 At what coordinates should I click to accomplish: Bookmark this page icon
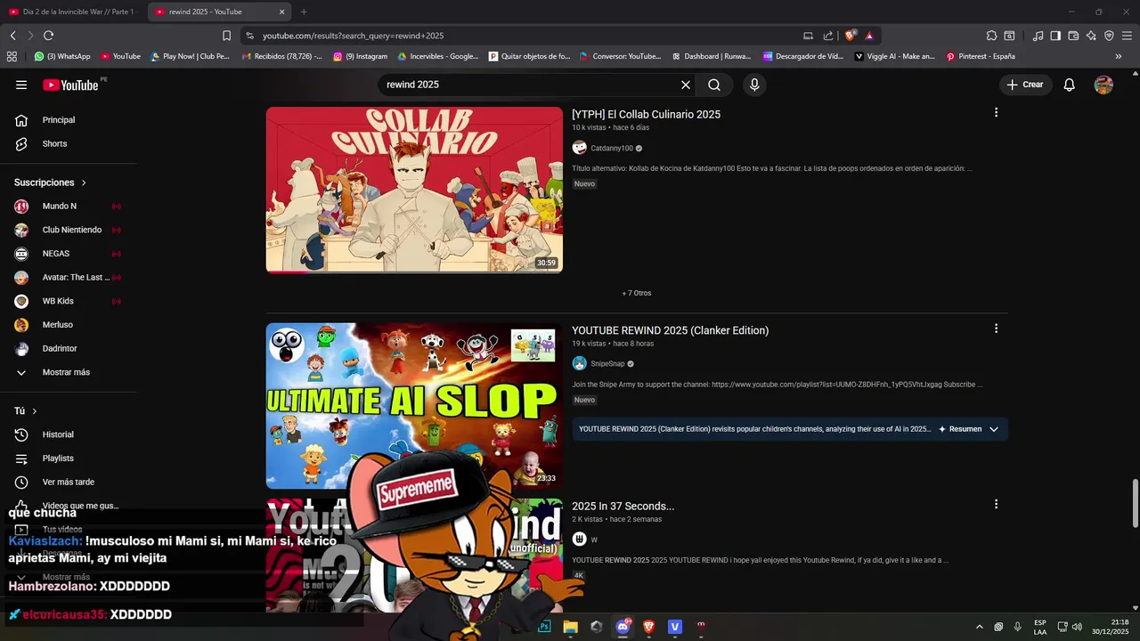(x=226, y=36)
